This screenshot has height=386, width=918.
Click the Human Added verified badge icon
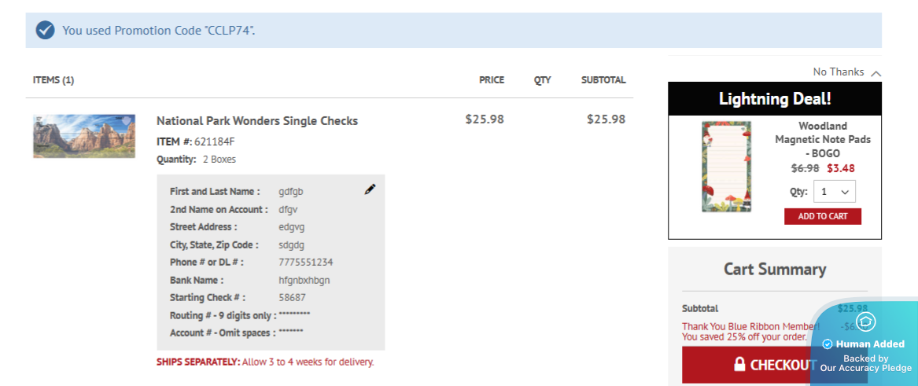(x=828, y=344)
